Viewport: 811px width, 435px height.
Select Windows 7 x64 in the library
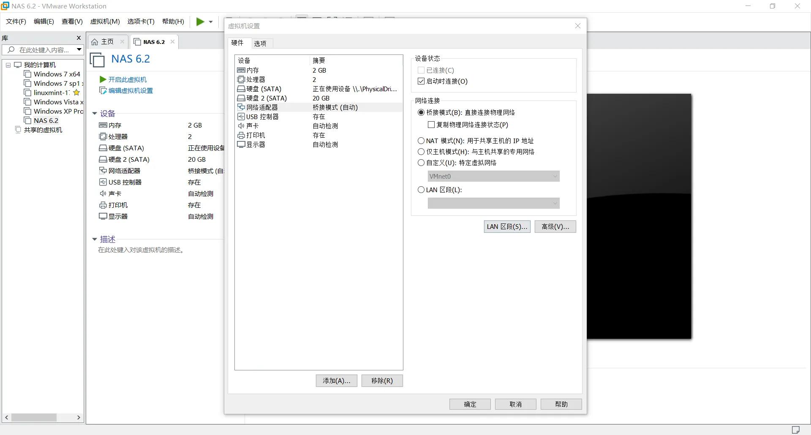pyautogui.click(x=57, y=74)
